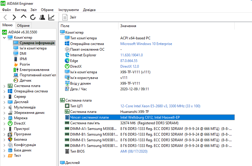Click the Мультимедіа speaker icon
Viewport: 252px width, 166px height.
10,107
